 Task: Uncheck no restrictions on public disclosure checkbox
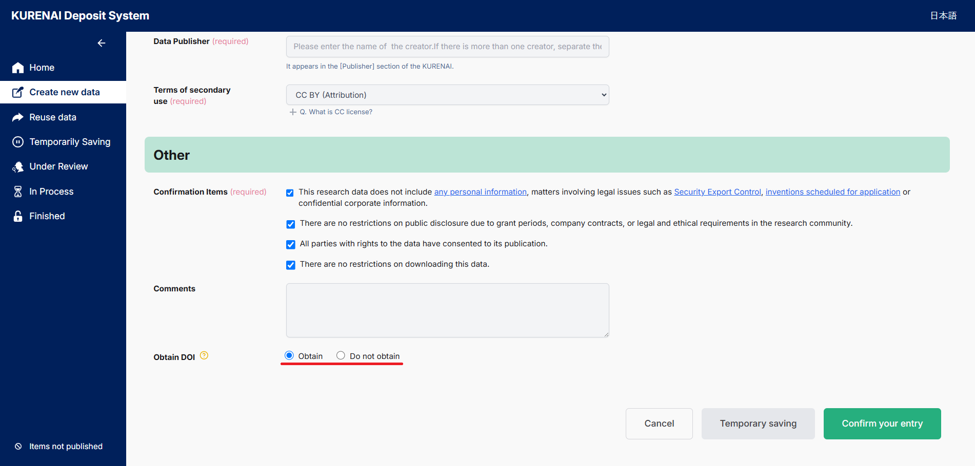pyautogui.click(x=291, y=224)
